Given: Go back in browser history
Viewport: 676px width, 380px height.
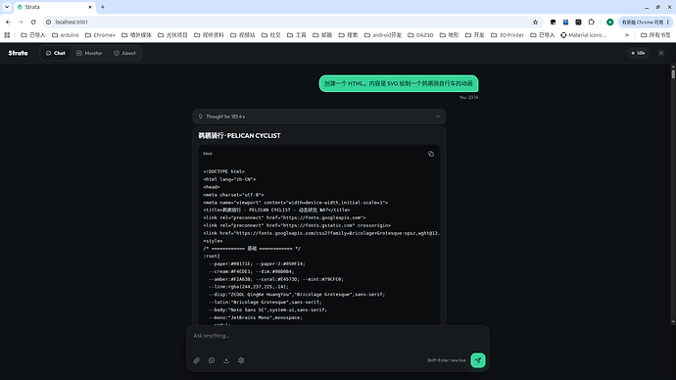Looking at the screenshot, I should [8, 22].
